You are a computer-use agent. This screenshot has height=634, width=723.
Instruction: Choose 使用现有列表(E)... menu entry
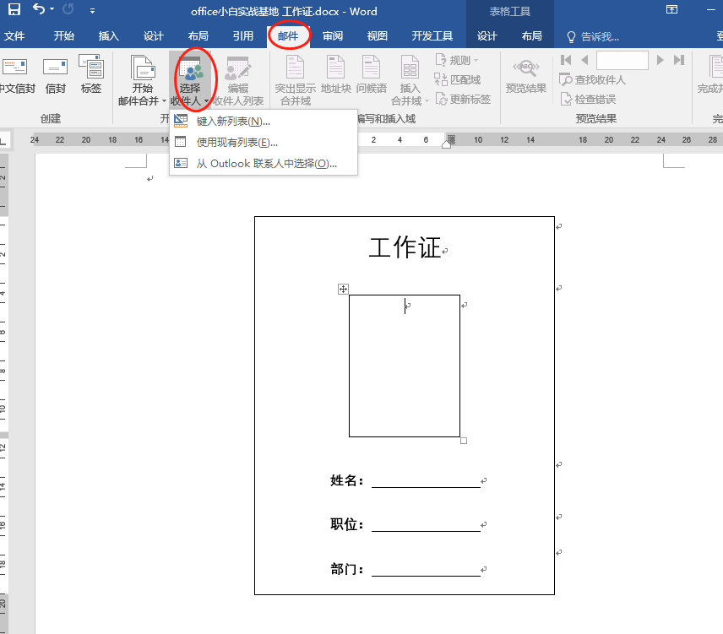264,143
